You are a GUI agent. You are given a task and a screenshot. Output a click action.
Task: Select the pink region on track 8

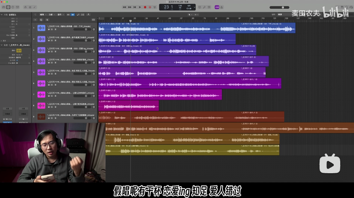pyautogui.click(x=129, y=106)
